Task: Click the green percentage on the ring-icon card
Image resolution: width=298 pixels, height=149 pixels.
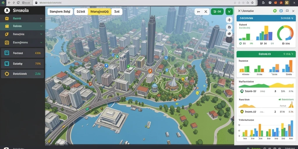Action: coord(38,74)
